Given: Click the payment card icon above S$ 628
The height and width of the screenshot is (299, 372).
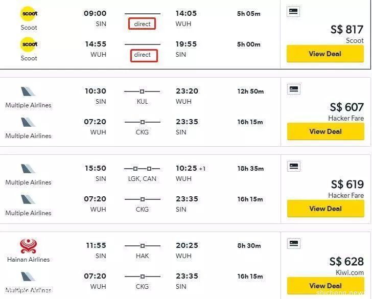Looking at the screenshot, I should pyautogui.click(x=294, y=243).
